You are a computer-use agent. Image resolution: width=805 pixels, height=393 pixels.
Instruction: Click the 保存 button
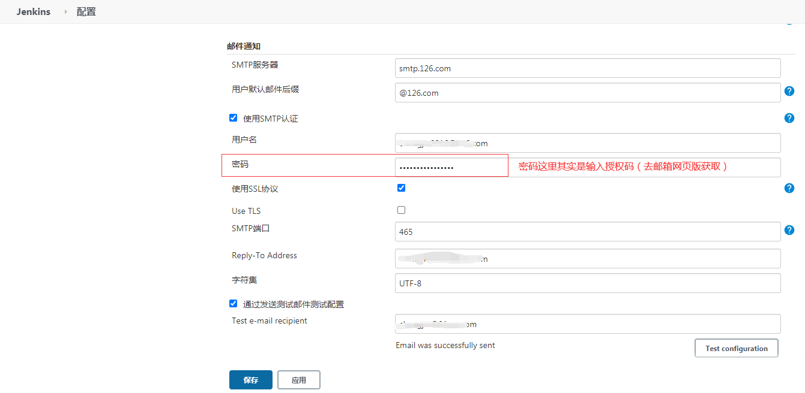point(250,379)
